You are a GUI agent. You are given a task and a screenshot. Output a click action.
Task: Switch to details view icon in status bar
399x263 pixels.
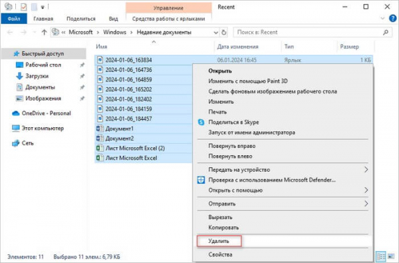point(380,256)
